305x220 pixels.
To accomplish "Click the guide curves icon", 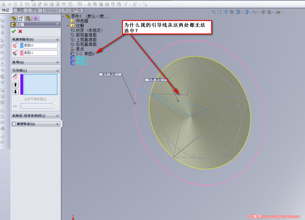I will click(x=15, y=77).
